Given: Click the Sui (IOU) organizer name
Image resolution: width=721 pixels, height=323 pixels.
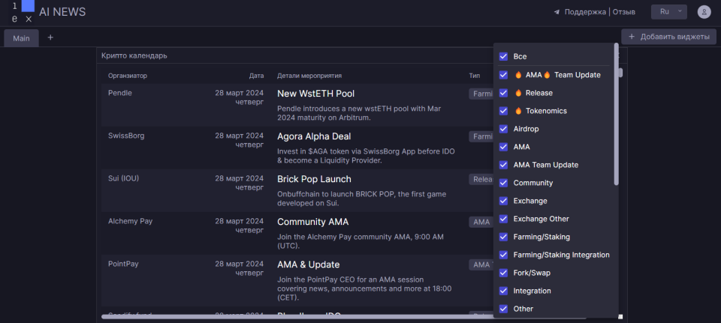Looking at the screenshot, I should (x=123, y=178).
